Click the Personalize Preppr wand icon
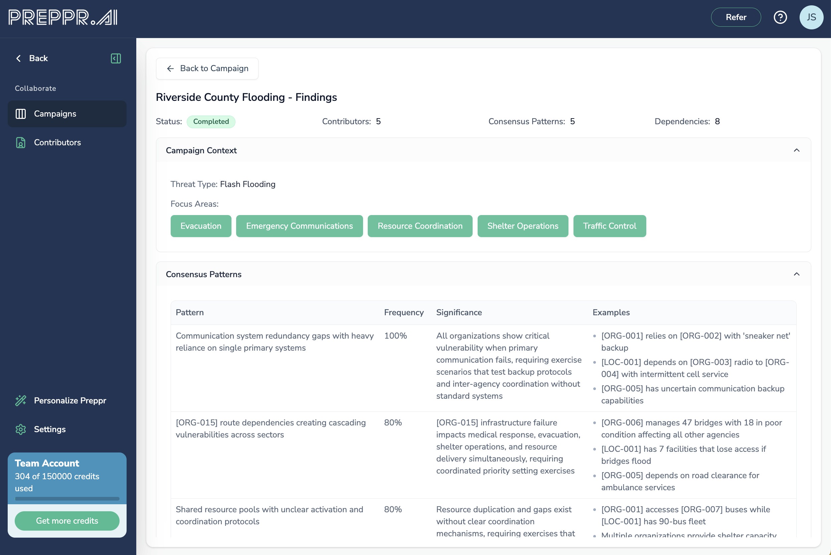Viewport: 831px width, 555px height. pyautogui.click(x=20, y=401)
